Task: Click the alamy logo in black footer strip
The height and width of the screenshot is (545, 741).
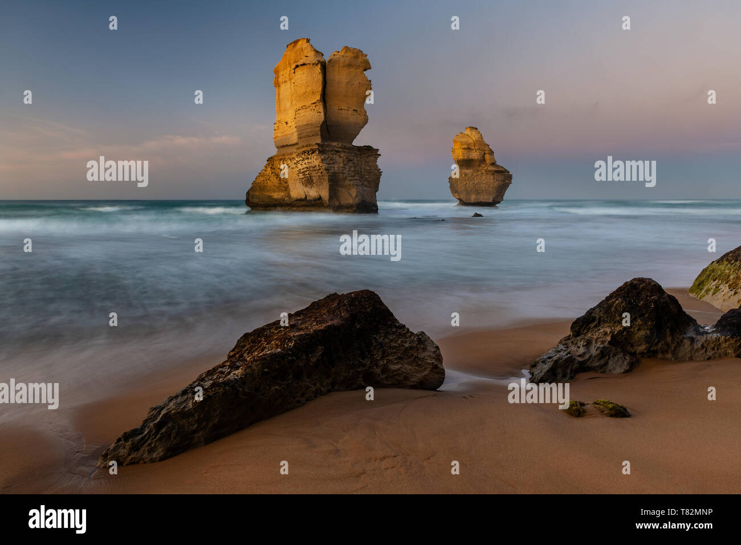Action: tap(58, 519)
